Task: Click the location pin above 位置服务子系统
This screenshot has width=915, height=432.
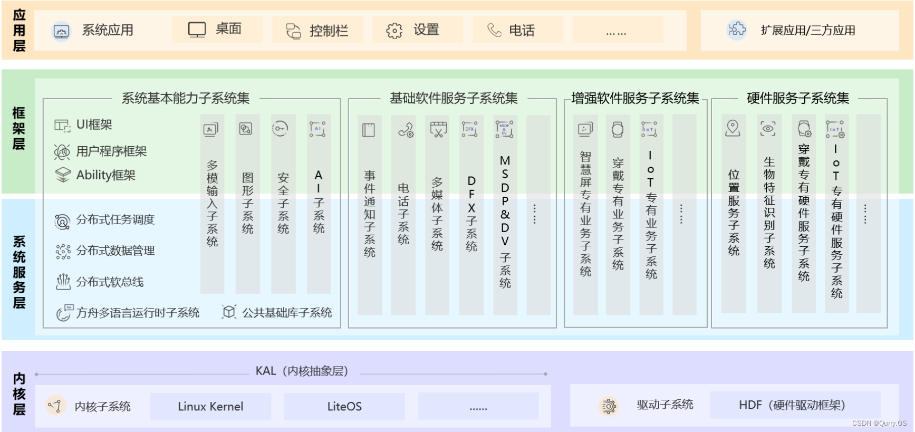Action: (x=733, y=128)
